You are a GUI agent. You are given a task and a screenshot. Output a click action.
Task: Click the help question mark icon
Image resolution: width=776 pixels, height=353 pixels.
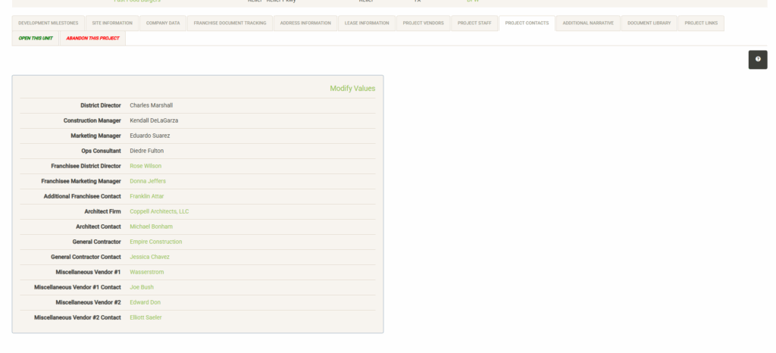(x=758, y=60)
